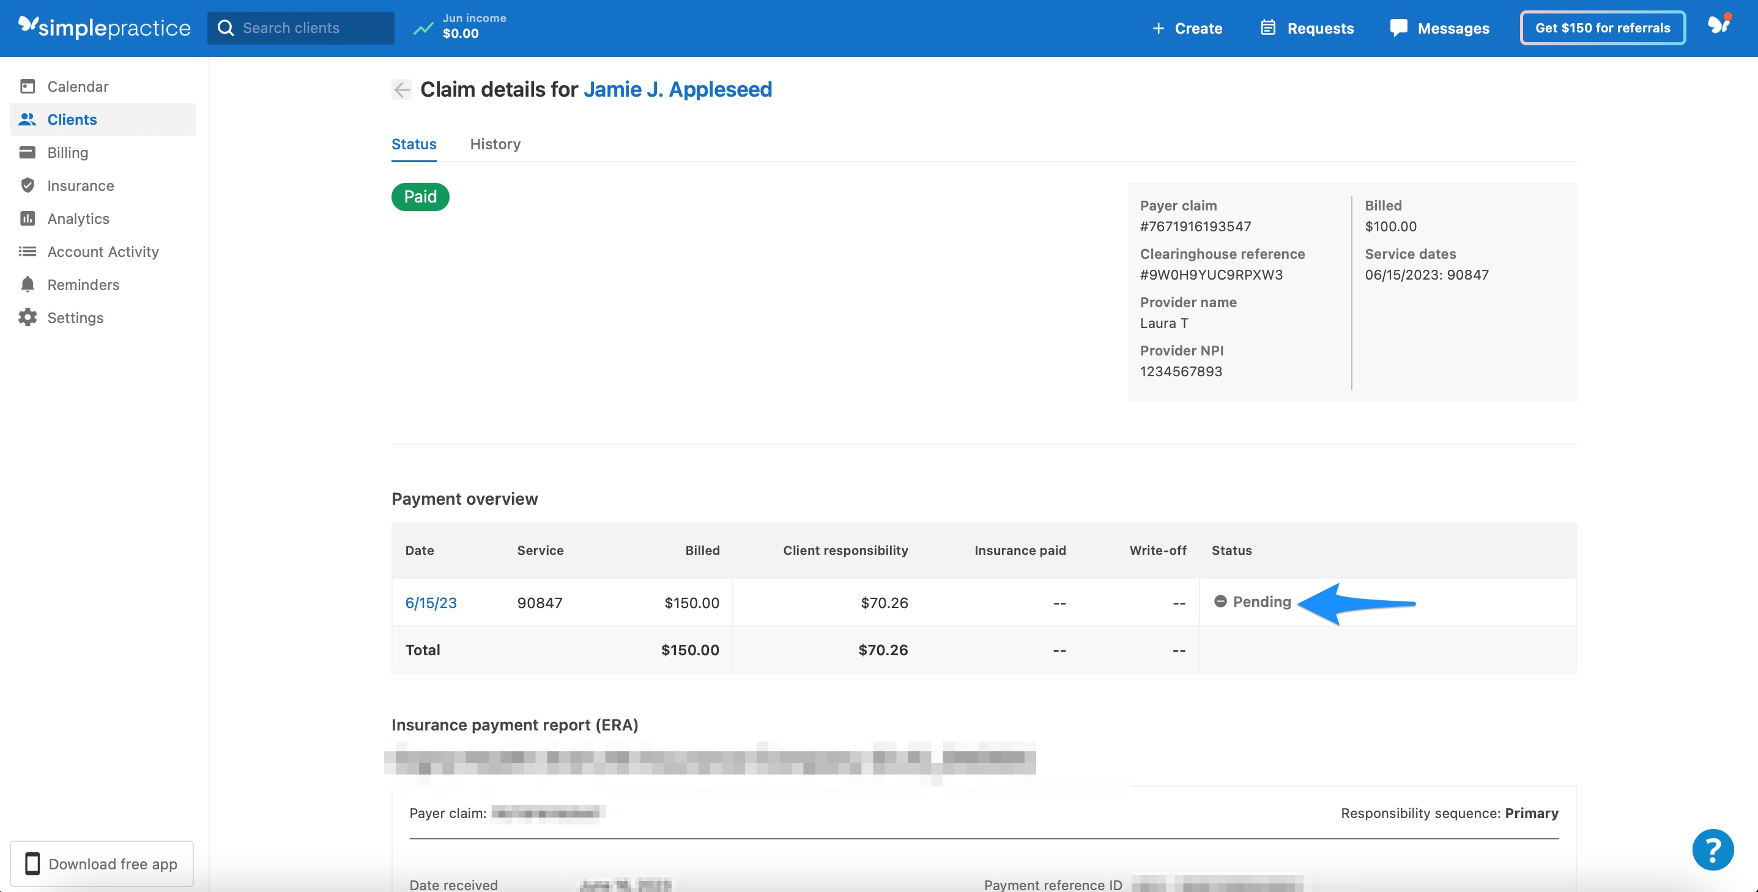Click the Pending status text

(x=1261, y=601)
